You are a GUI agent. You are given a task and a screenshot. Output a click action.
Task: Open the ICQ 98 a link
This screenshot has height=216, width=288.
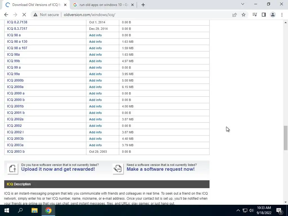14,35
